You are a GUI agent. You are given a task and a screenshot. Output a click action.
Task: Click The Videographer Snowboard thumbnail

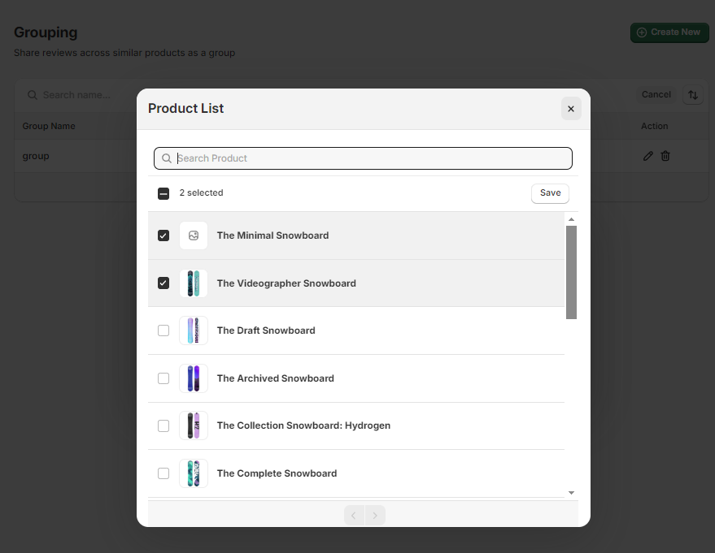click(x=194, y=283)
